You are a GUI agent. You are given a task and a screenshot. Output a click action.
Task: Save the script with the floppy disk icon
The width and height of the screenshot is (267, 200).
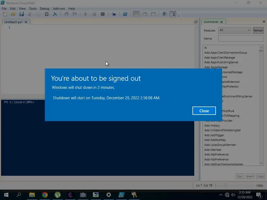[21, 14]
